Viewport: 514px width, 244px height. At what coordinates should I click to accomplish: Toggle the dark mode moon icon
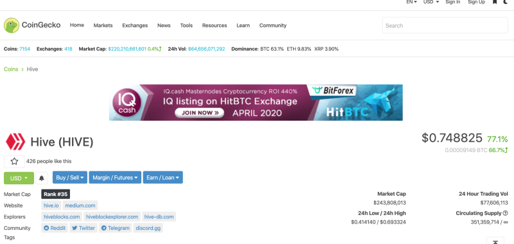click(506, 2)
